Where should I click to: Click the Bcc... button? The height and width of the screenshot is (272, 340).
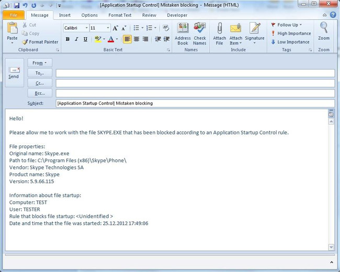coord(40,93)
